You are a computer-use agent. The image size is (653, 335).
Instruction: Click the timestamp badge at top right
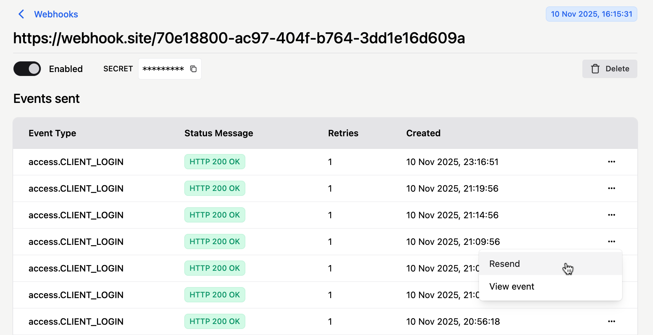591,14
